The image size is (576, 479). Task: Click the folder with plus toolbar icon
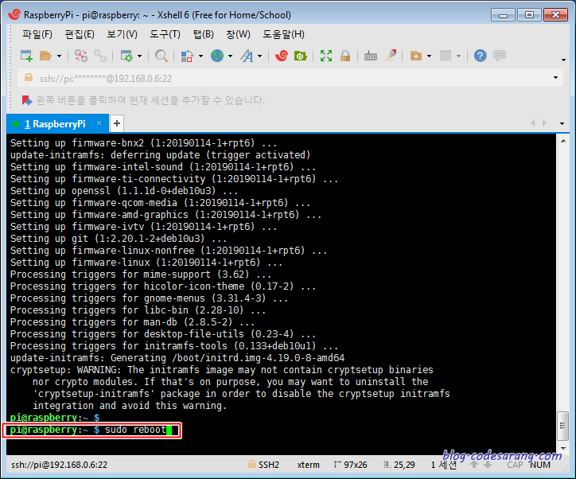(416, 56)
